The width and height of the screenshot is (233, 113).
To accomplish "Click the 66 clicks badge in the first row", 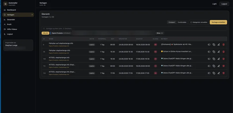I will [156, 45].
